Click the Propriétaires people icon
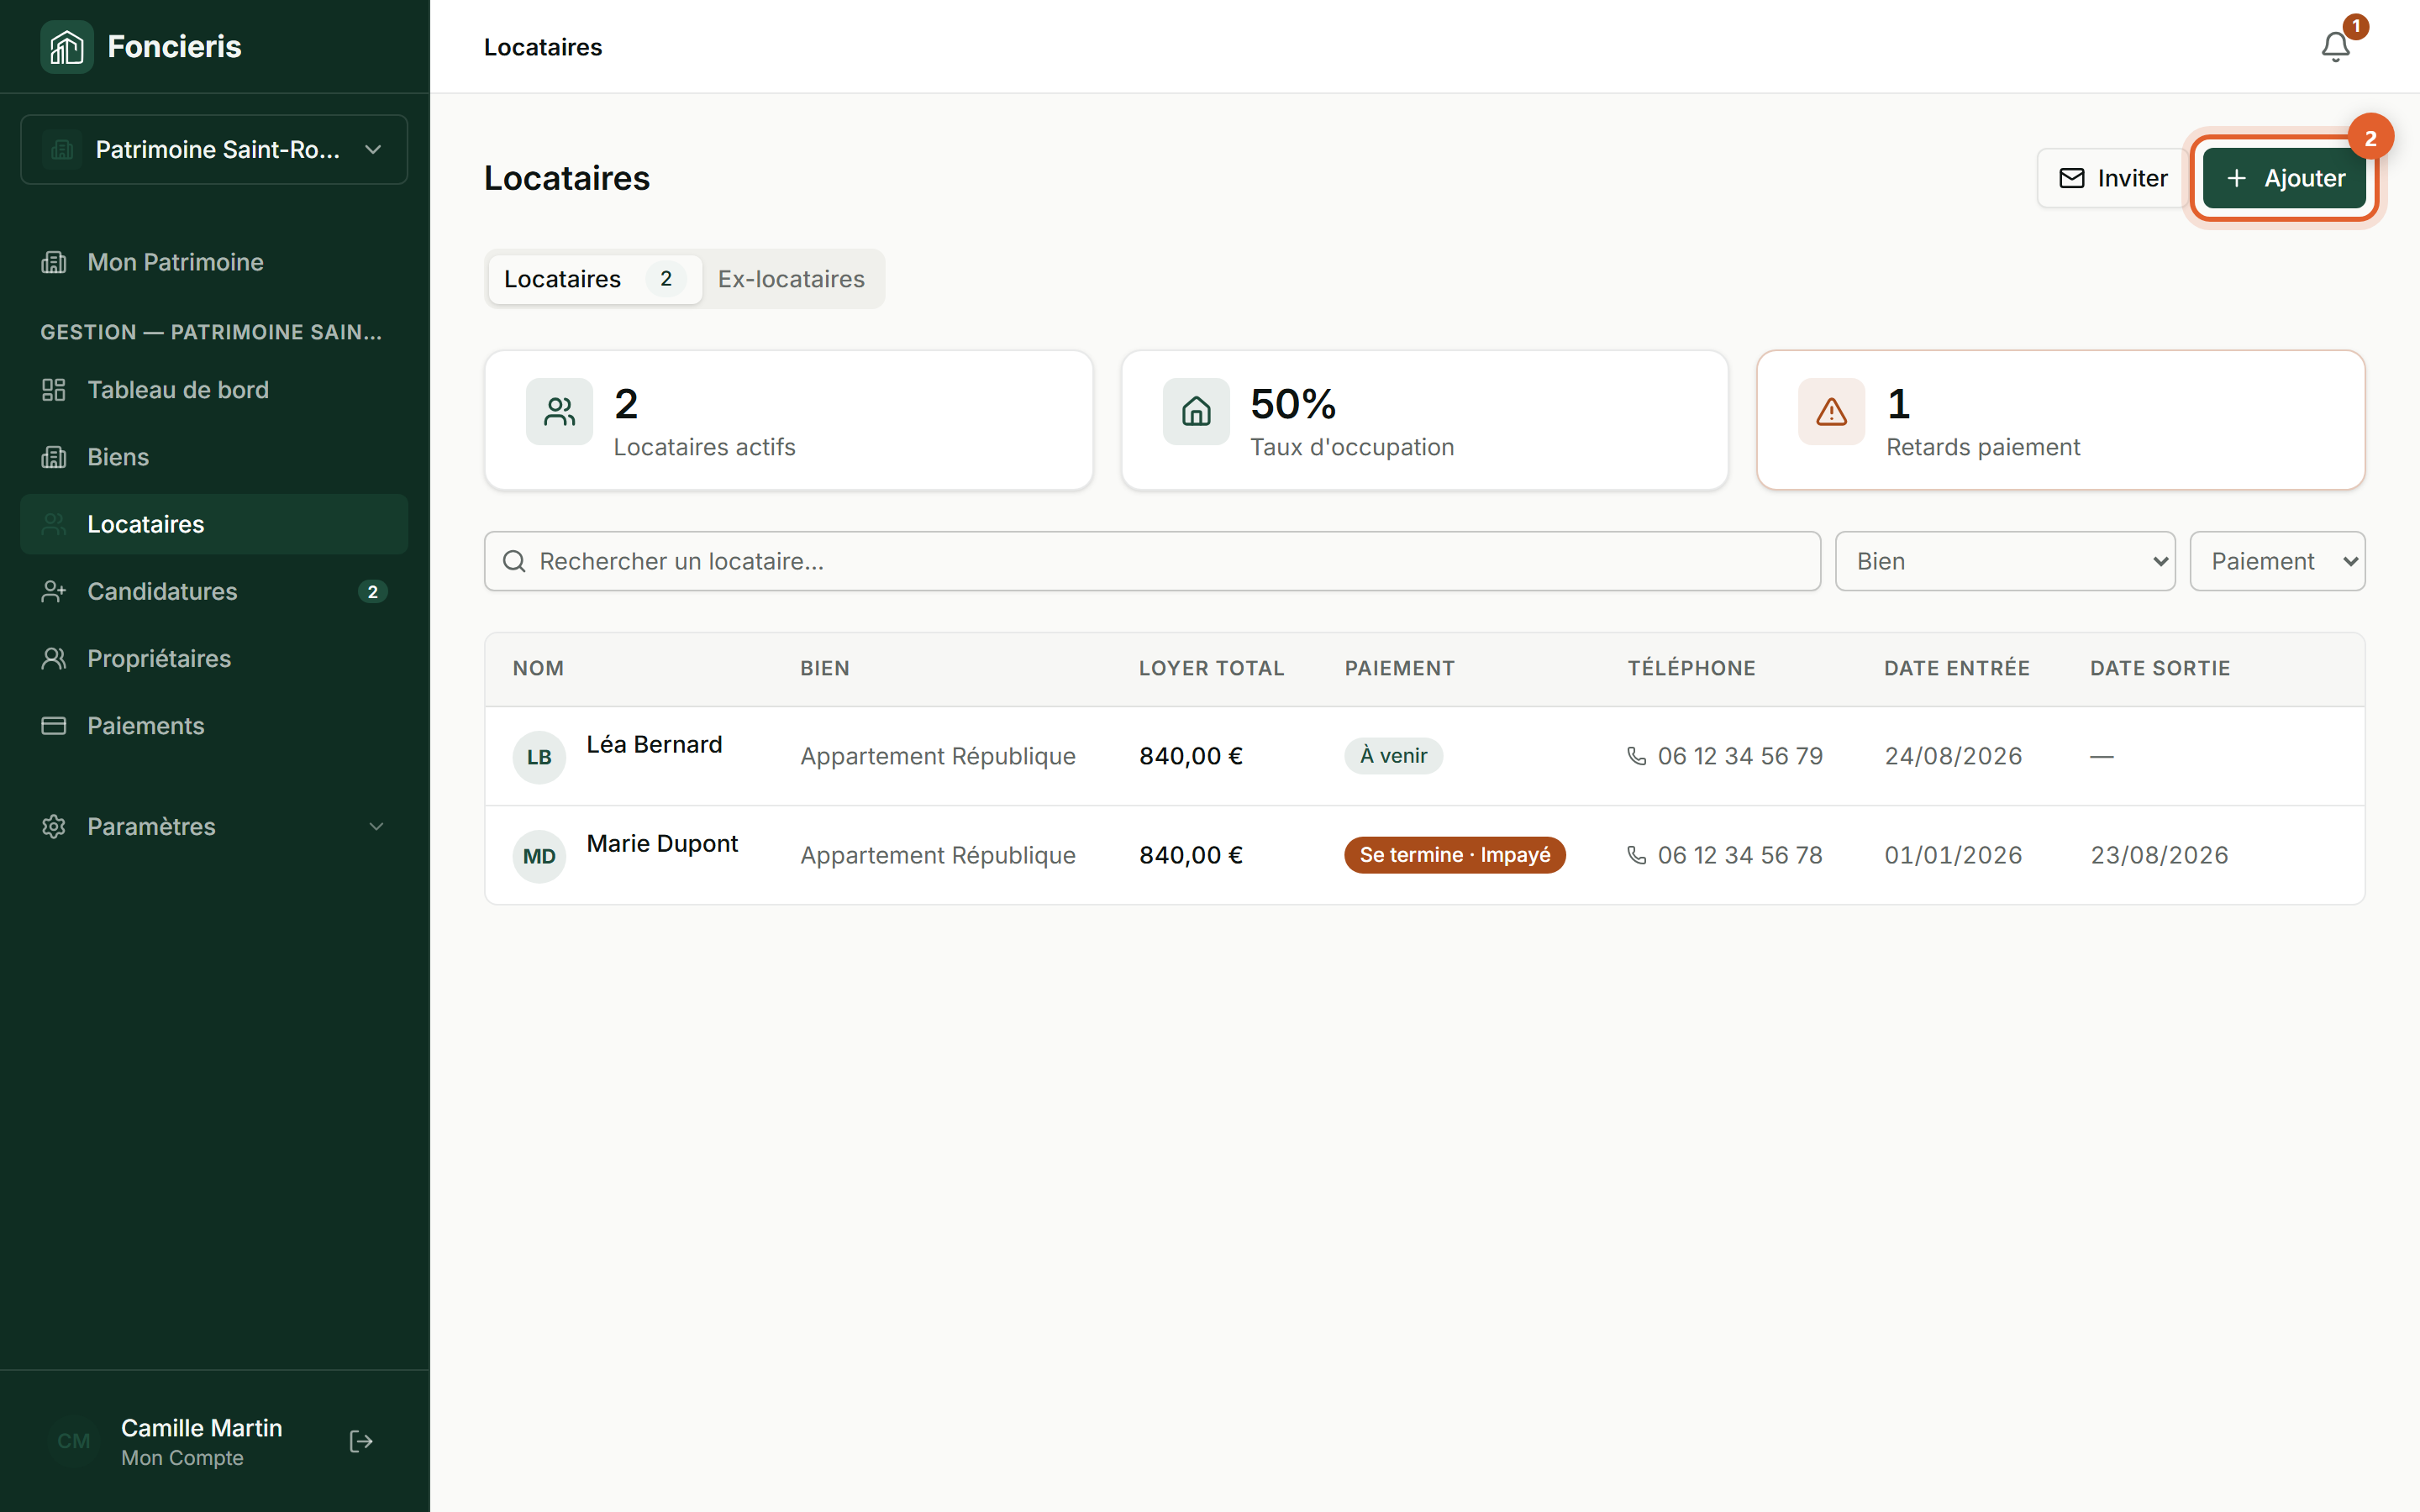 tap(54, 658)
